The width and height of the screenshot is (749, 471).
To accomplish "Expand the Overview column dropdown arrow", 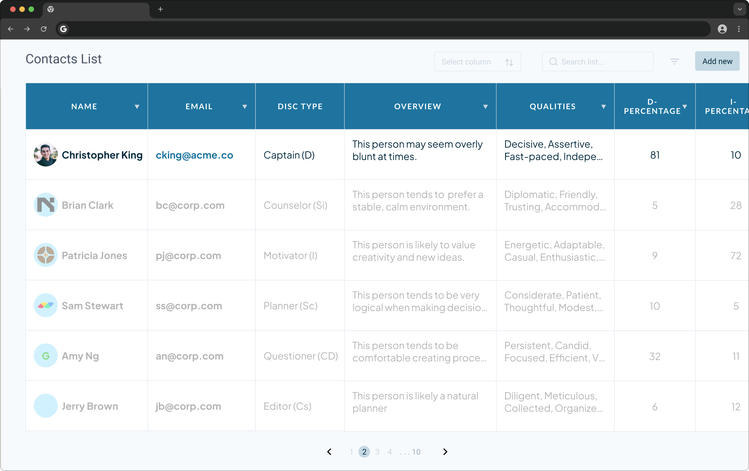I will (485, 107).
